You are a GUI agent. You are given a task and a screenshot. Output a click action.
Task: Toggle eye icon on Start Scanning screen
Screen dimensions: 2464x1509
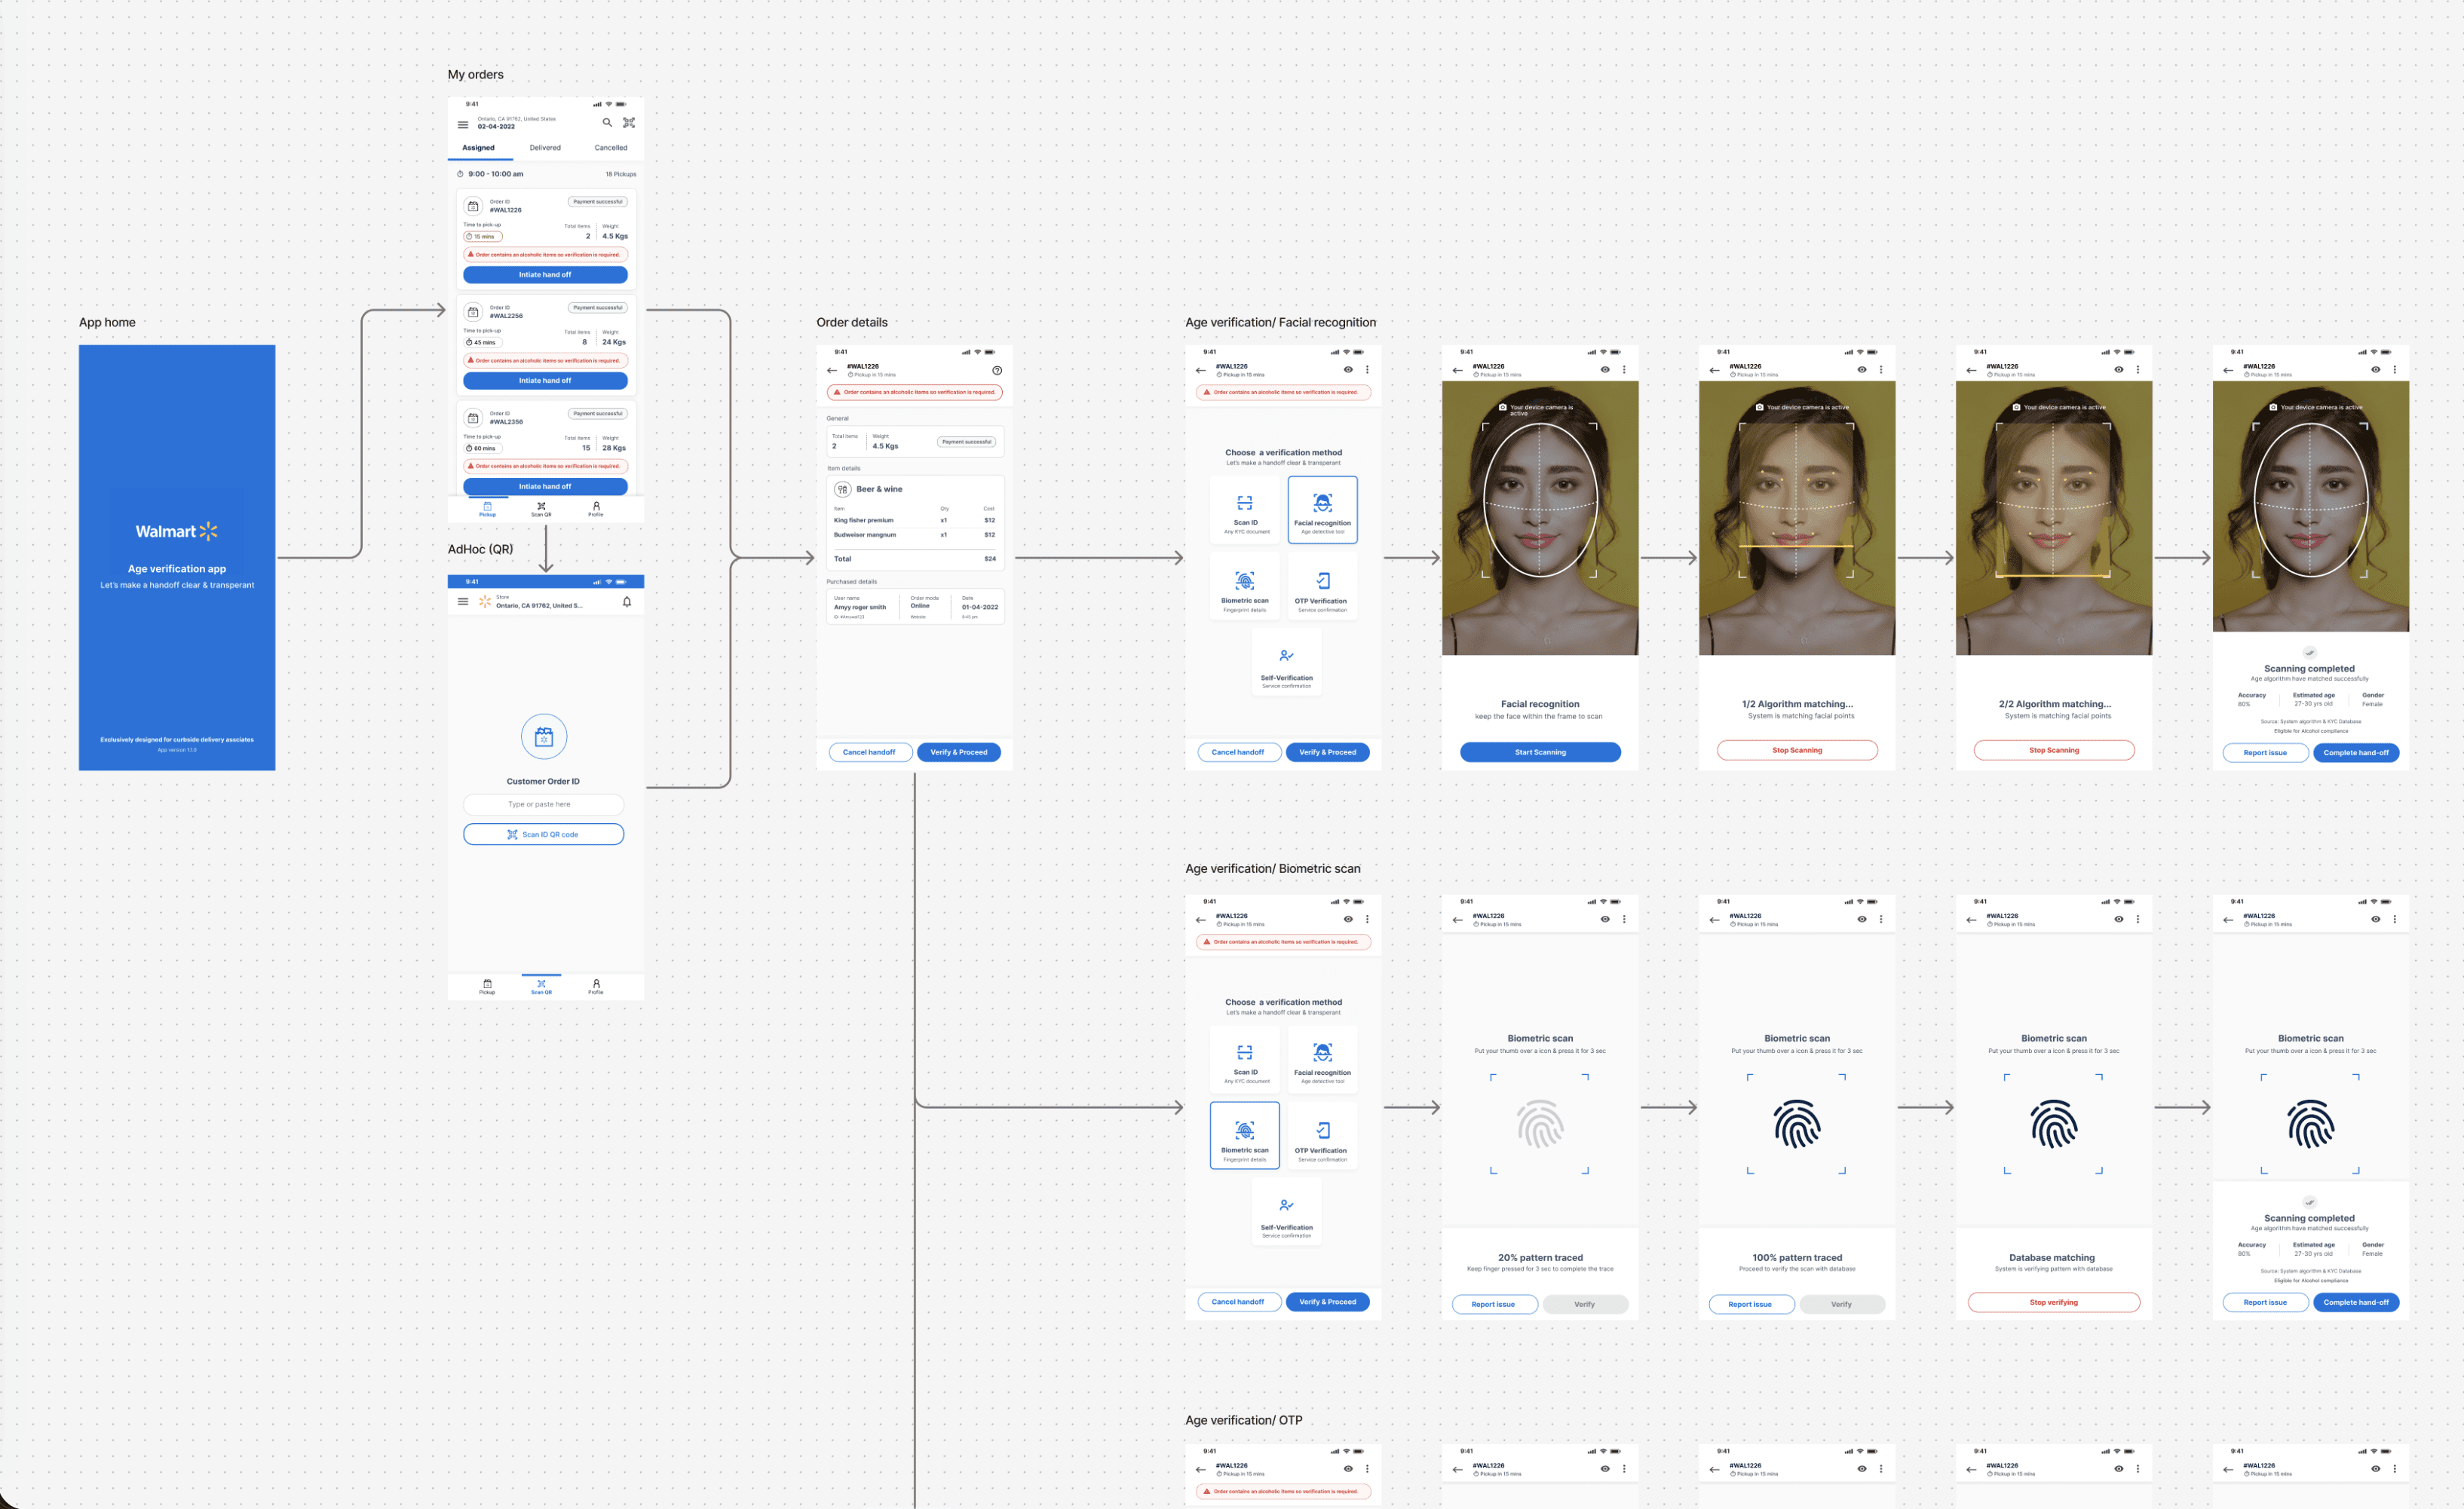pos(1605,370)
